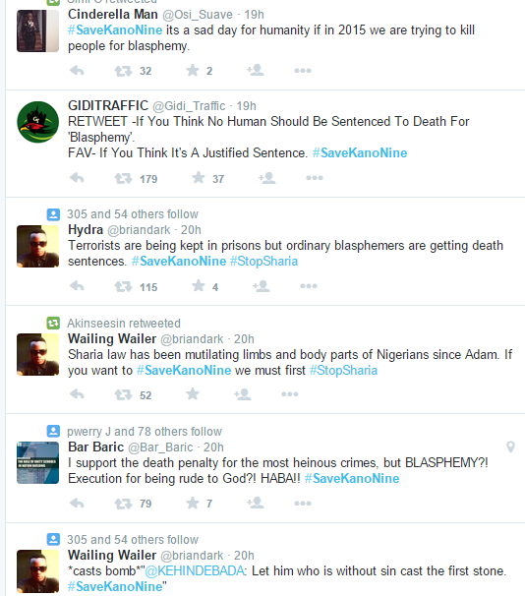Open #SaveKanoNine hashtag in Bar Baric's tweet
This screenshot has width=525, height=596.
click(352, 479)
